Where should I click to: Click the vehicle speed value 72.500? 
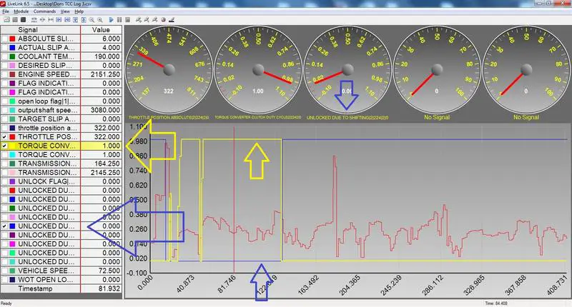point(109,271)
